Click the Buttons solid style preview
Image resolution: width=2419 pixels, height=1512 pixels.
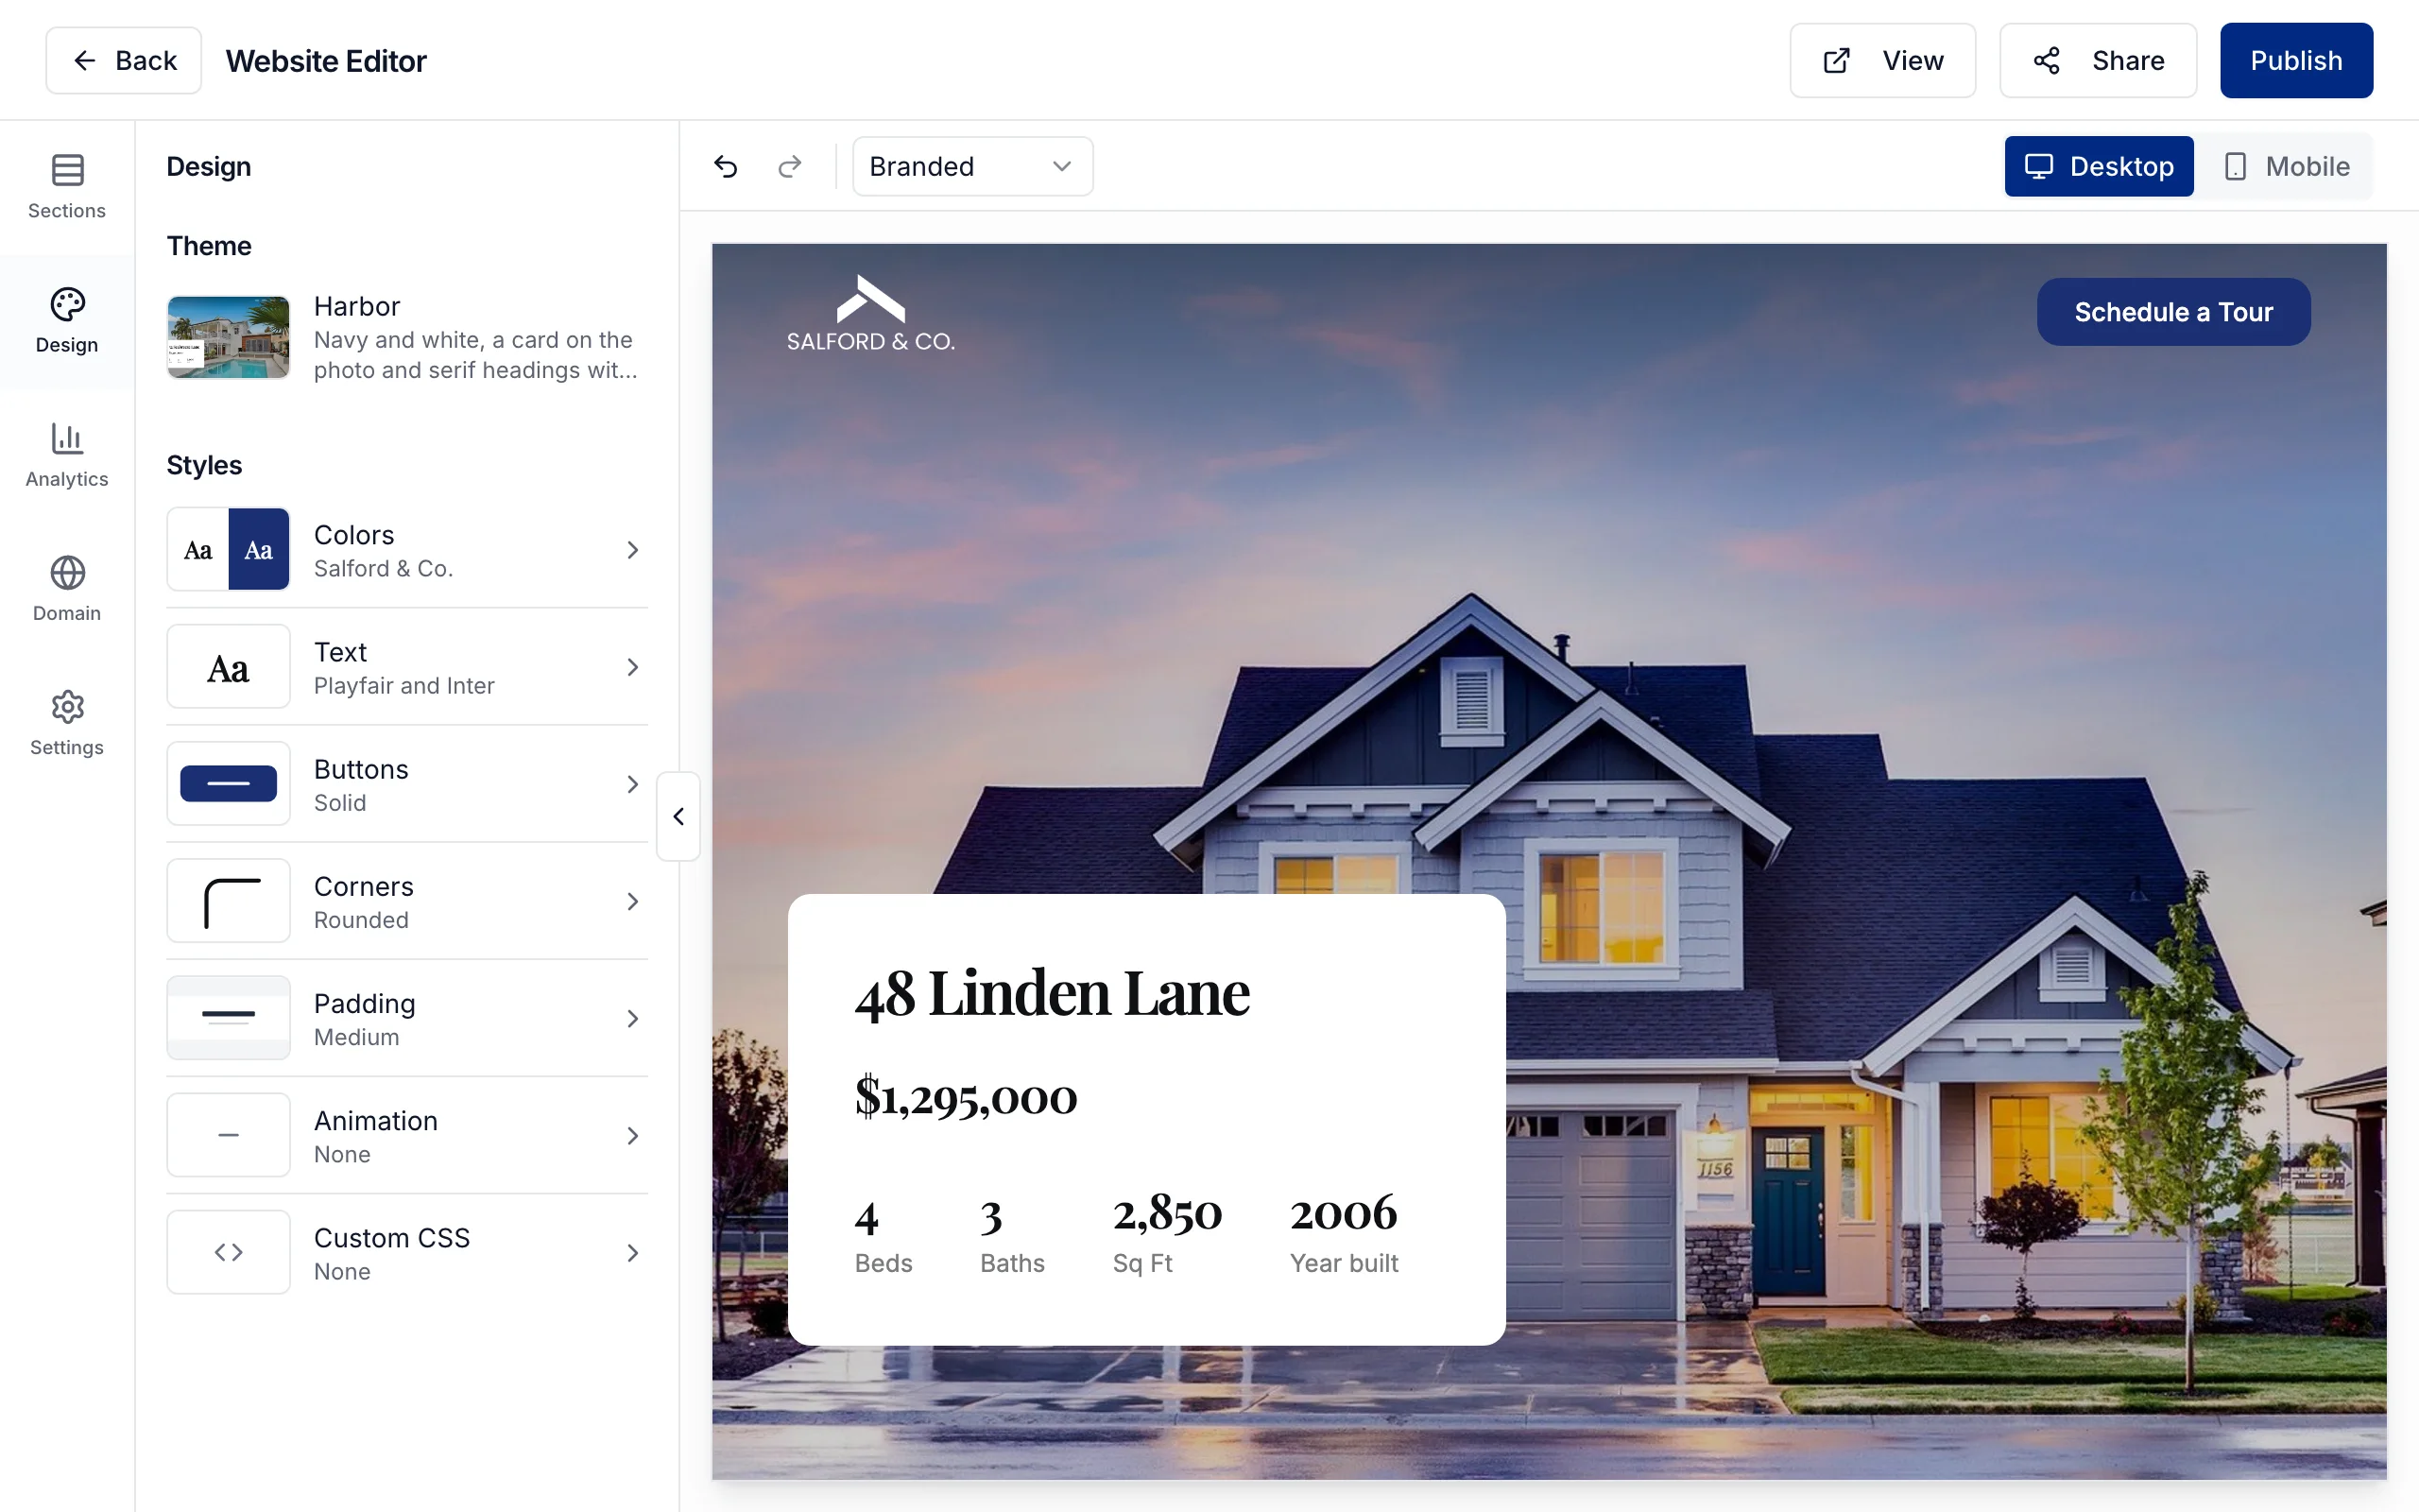point(228,783)
